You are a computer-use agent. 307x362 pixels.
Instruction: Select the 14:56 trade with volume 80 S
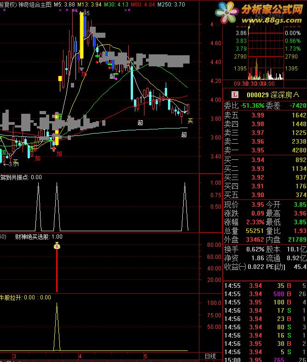[x=265, y=327]
